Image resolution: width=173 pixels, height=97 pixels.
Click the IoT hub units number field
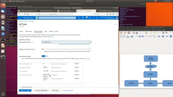89,49
